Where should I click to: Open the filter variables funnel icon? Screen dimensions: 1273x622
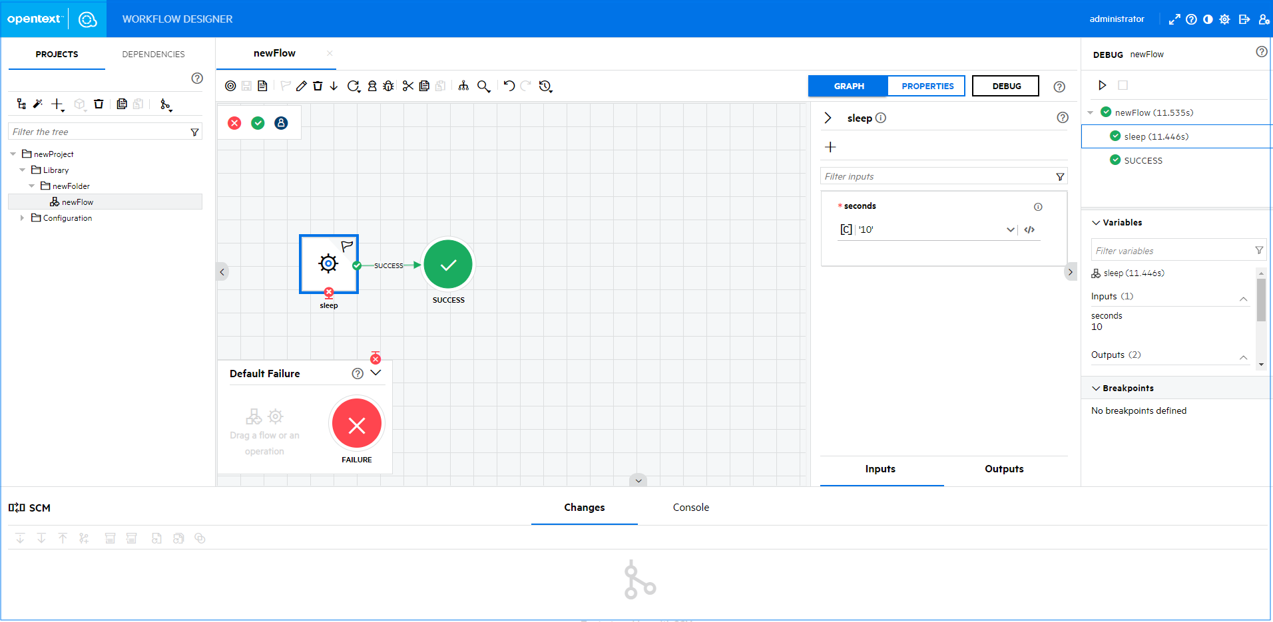tap(1258, 249)
